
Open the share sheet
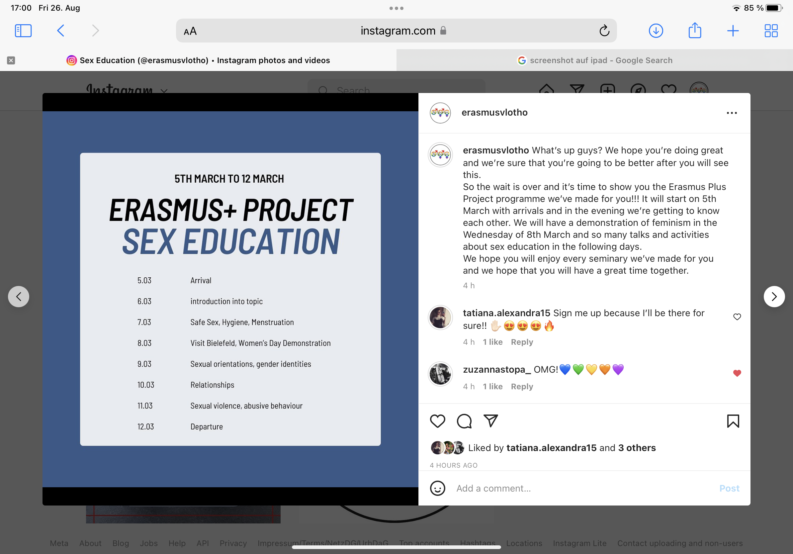(x=695, y=31)
